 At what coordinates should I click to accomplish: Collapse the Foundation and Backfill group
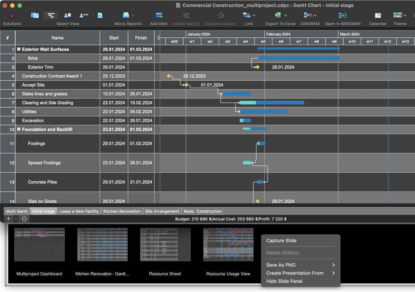click(19, 129)
